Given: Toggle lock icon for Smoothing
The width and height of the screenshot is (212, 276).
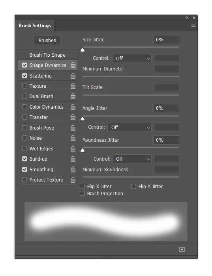Looking at the screenshot, I should [73, 170].
